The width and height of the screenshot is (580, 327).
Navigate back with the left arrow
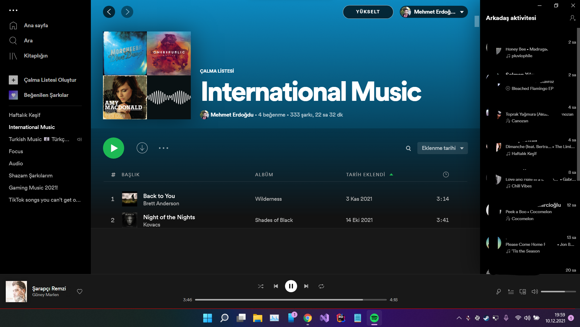[x=109, y=12]
